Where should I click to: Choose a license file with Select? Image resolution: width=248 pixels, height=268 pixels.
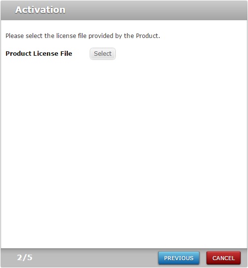pos(103,54)
